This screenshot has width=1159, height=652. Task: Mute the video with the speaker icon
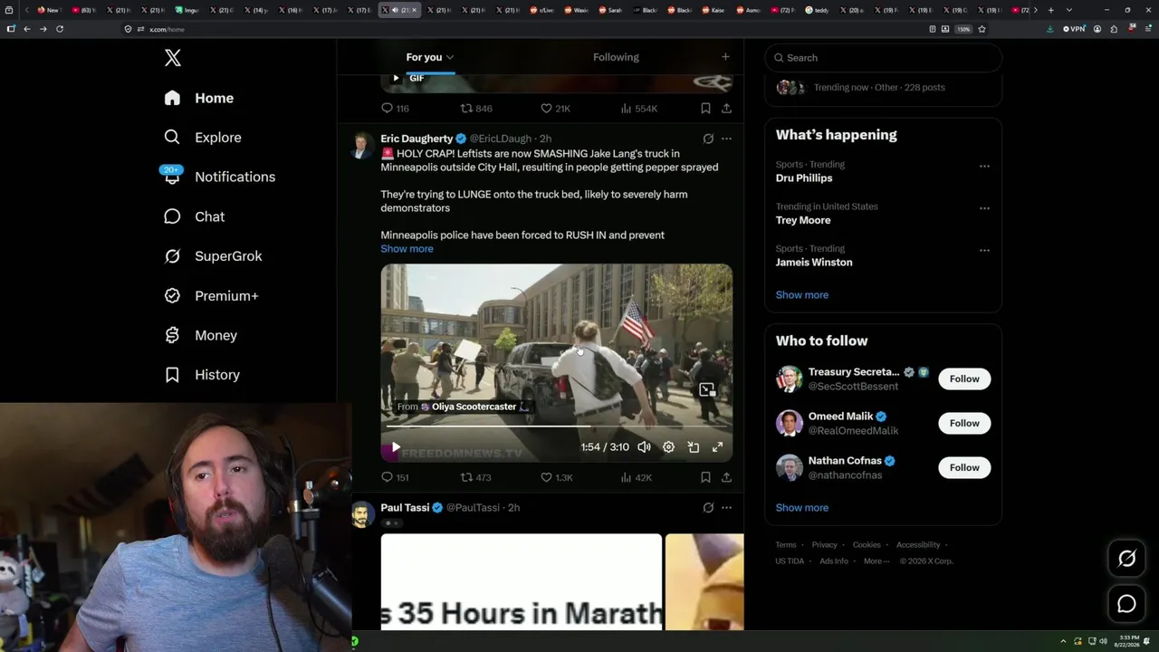(x=644, y=447)
